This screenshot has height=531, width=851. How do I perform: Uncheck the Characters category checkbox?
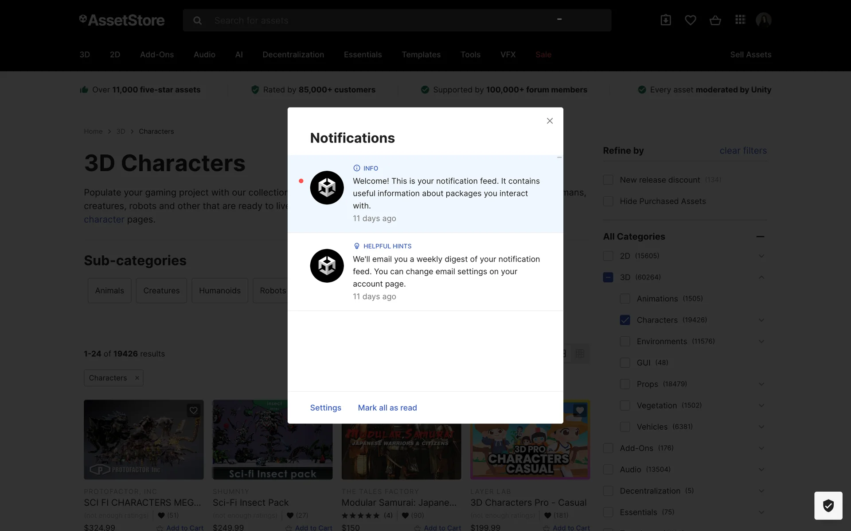pyautogui.click(x=625, y=320)
